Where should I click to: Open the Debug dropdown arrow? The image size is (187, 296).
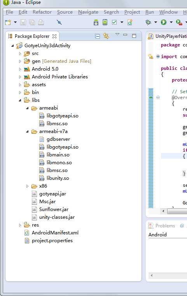click(x=156, y=23)
